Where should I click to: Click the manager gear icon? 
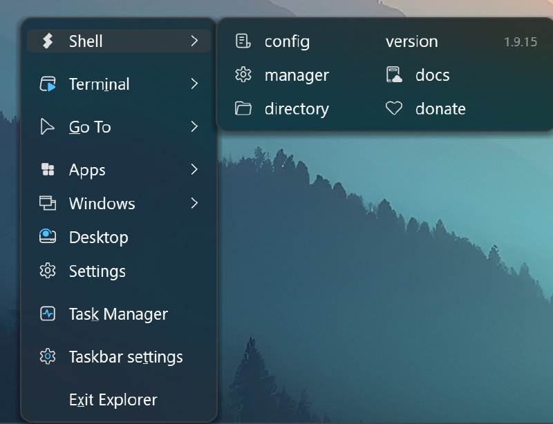tap(243, 75)
